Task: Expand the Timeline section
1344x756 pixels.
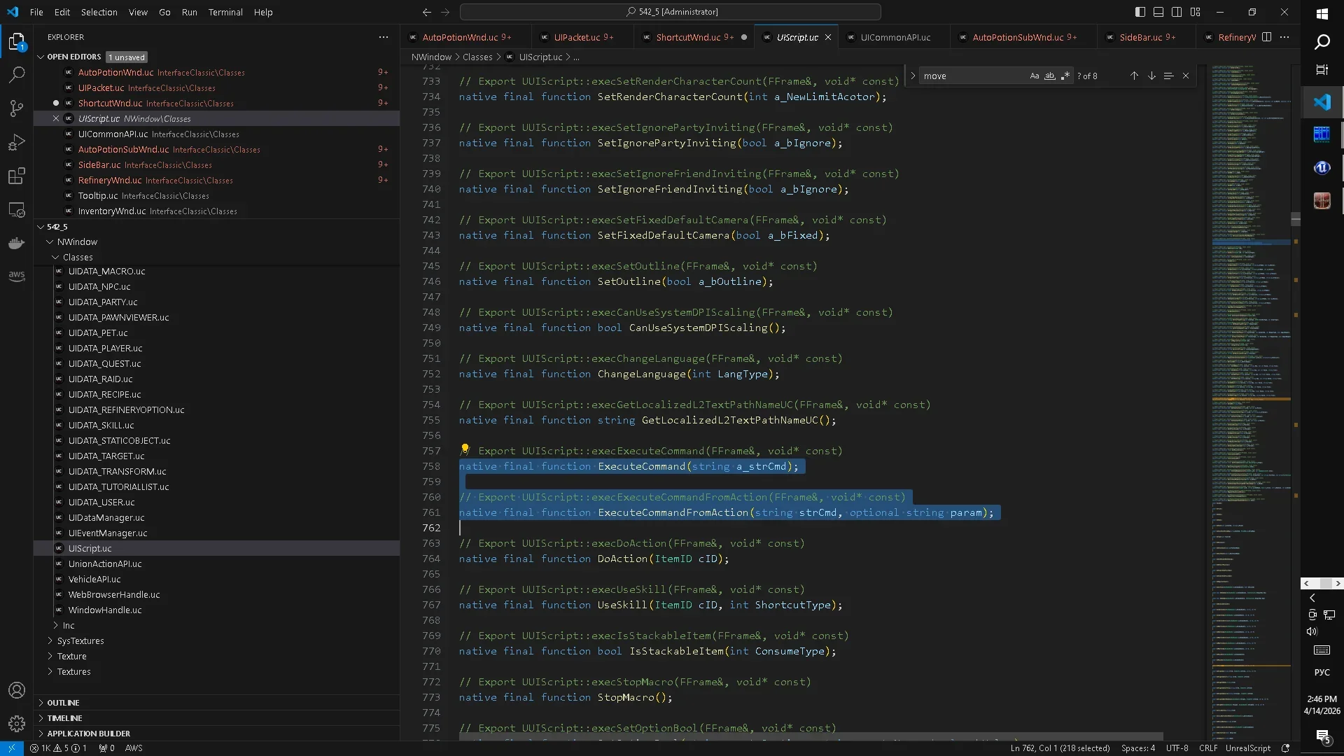Action: [64, 718]
